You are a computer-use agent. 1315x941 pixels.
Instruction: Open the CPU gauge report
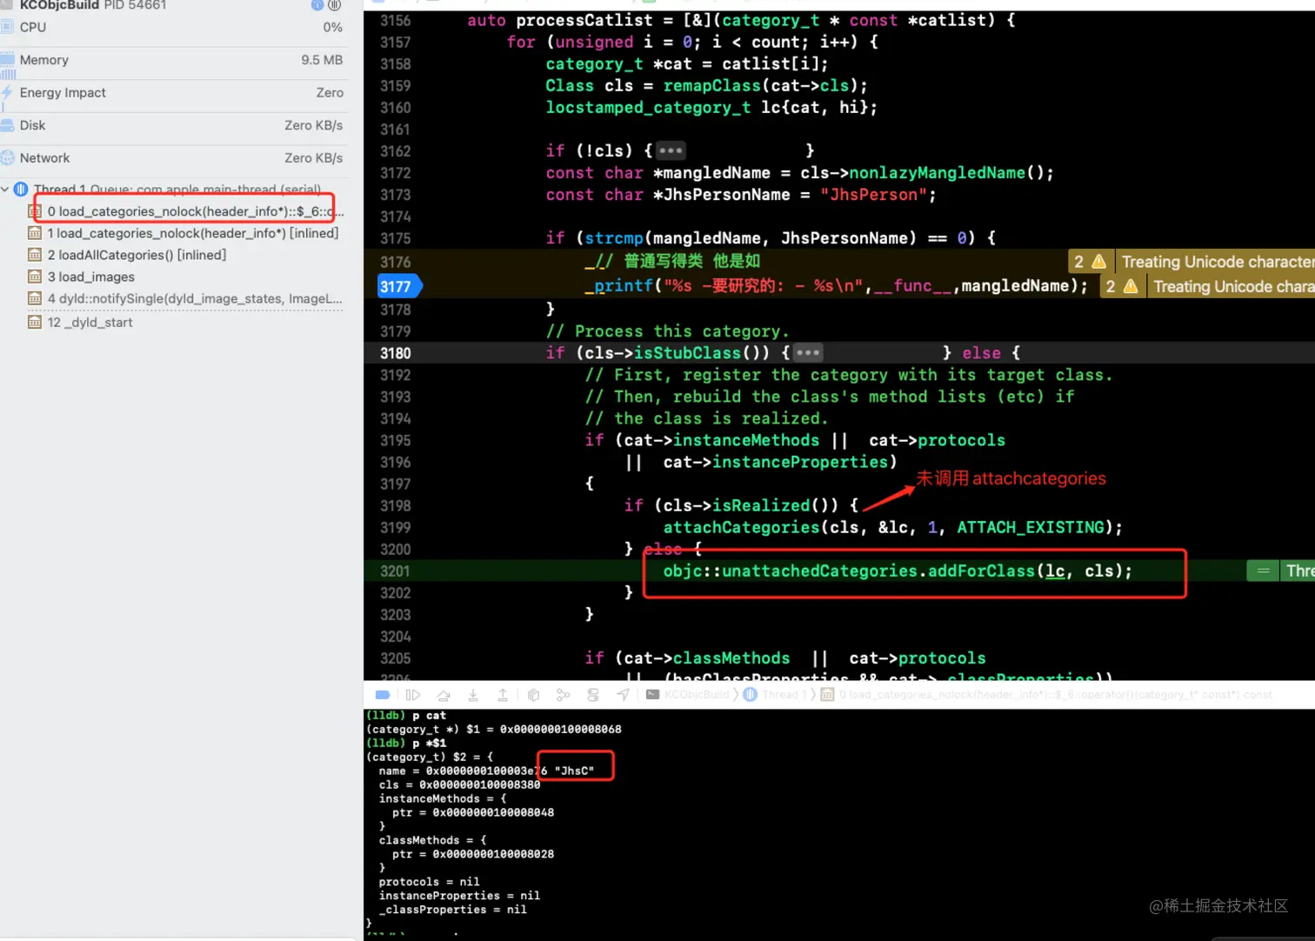174,27
